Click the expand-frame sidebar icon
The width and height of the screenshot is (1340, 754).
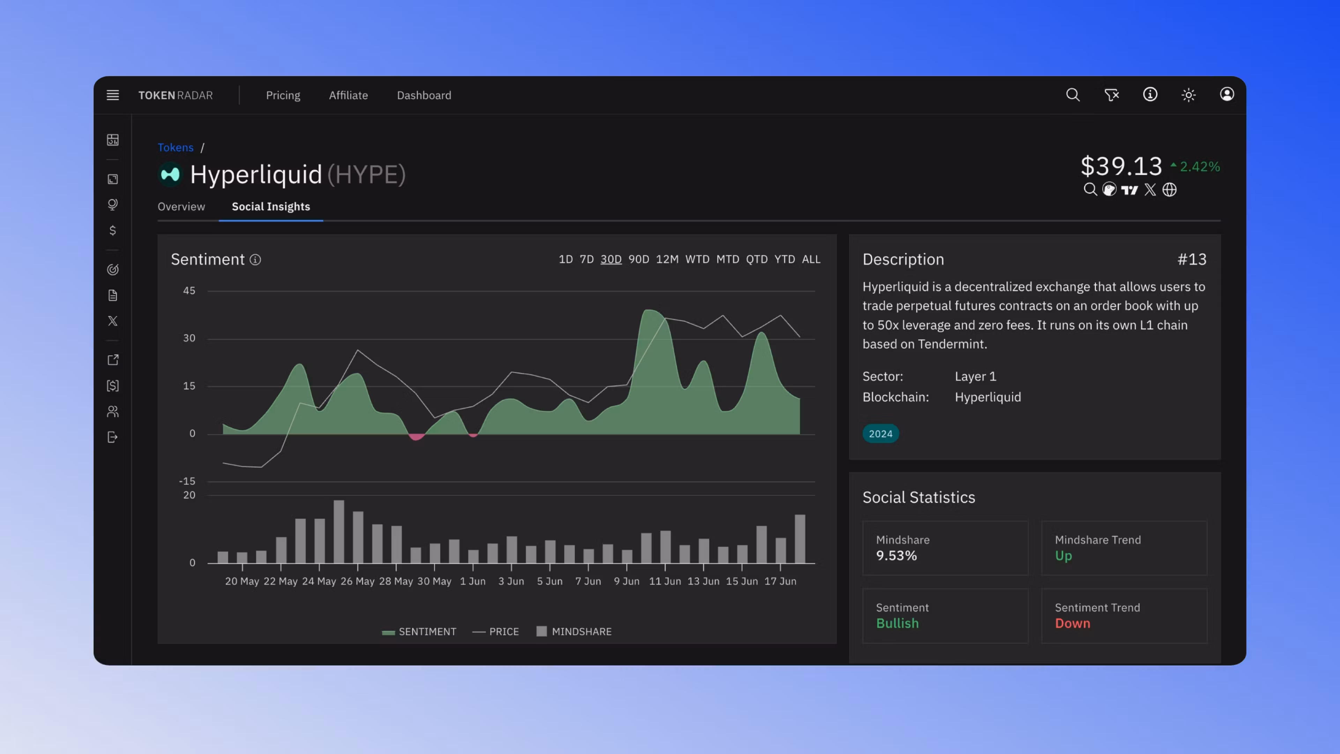(x=112, y=179)
